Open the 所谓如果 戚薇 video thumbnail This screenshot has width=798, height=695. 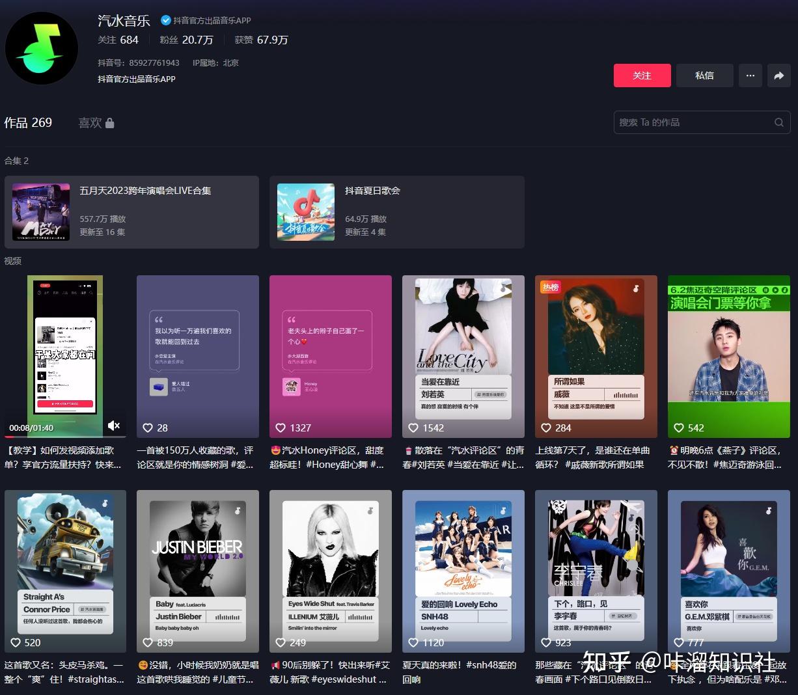pyautogui.click(x=596, y=356)
